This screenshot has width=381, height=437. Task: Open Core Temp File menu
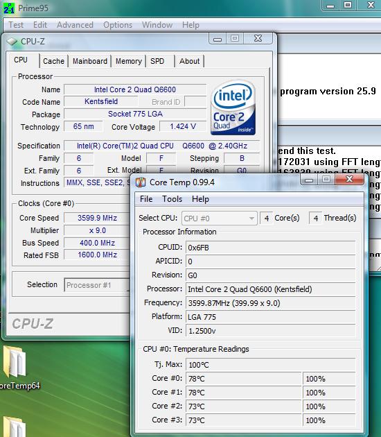click(146, 199)
